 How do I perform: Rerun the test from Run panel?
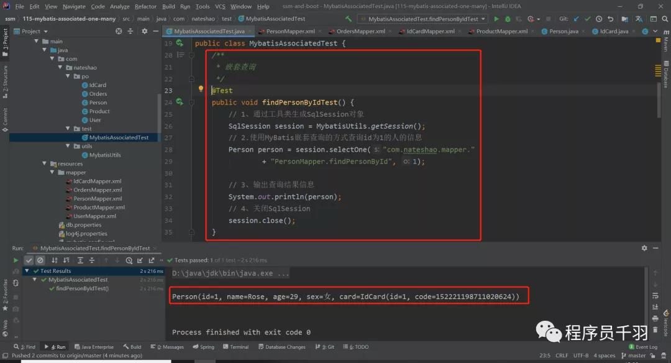(x=16, y=260)
